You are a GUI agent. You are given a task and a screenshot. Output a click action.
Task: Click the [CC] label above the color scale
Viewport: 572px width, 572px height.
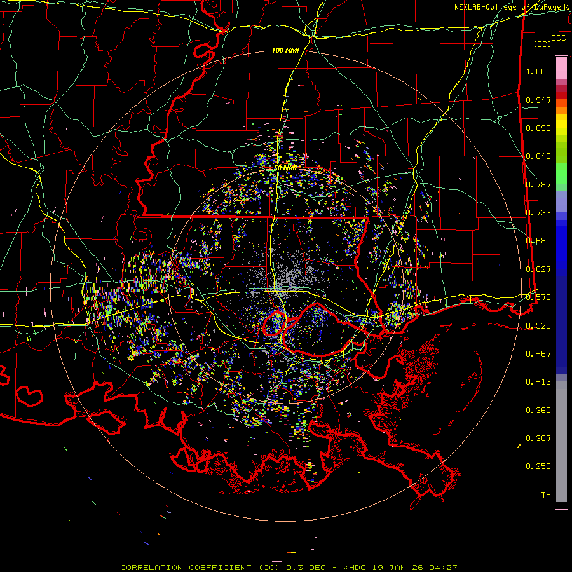click(543, 44)
